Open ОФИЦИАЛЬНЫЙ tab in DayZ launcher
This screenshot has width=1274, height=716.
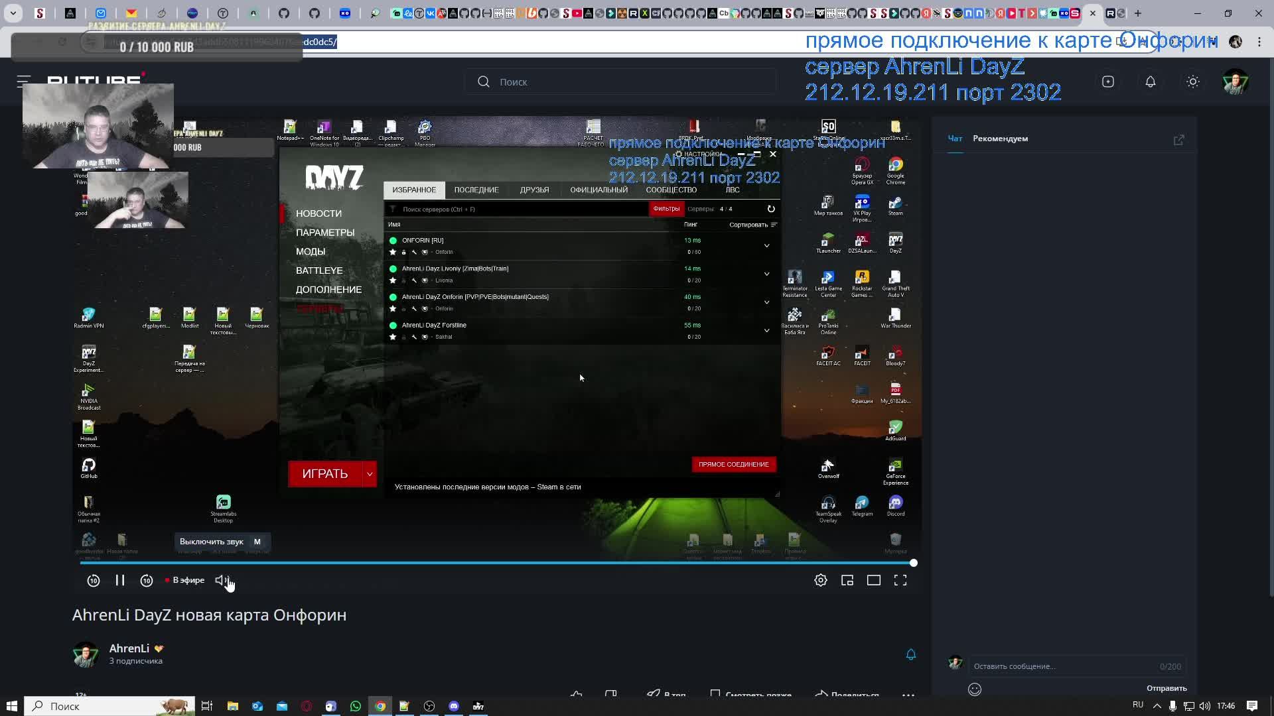[x=599, y=190]
